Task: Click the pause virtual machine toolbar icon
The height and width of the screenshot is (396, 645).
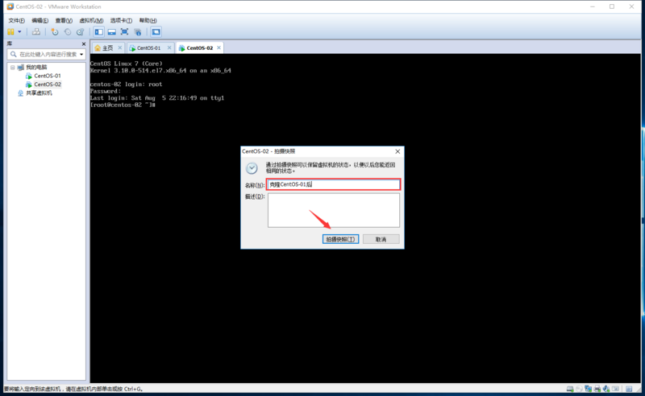Action: pyautogui.click(x=10, y=31)
